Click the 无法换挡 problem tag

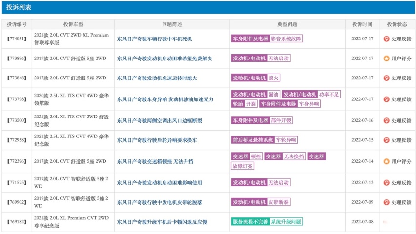point(294,156)
